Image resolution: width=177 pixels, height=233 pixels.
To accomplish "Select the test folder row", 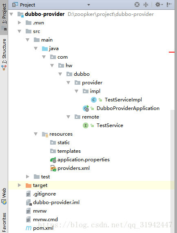I will (91, 177).
